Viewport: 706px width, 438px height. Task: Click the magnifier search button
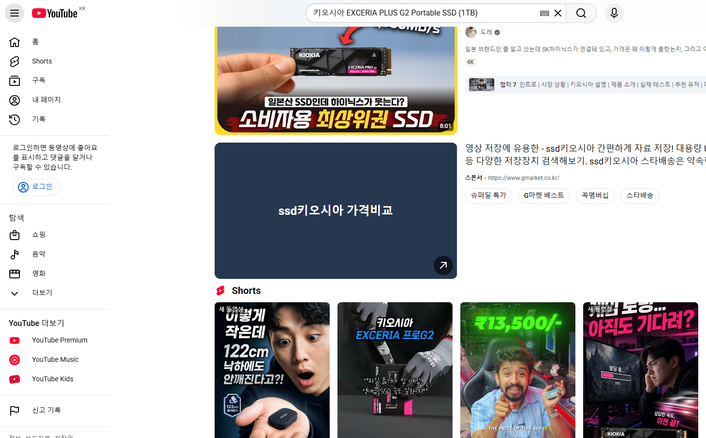[581, 13]
